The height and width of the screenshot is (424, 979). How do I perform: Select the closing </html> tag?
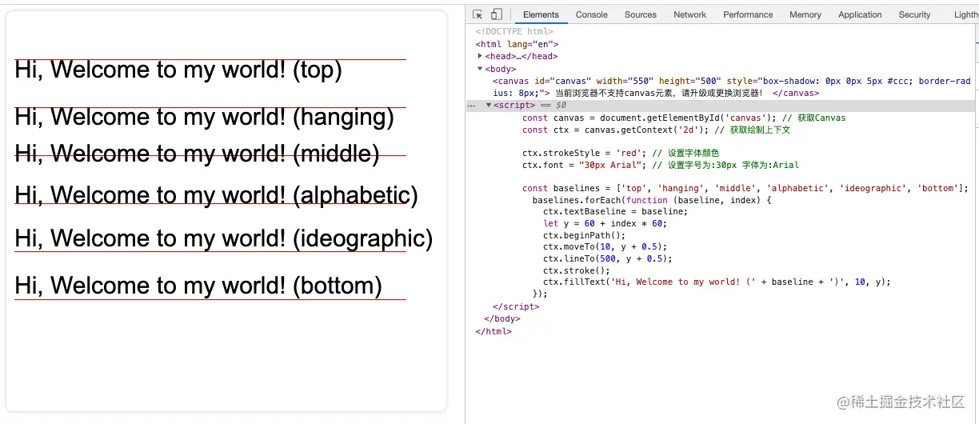493,331
